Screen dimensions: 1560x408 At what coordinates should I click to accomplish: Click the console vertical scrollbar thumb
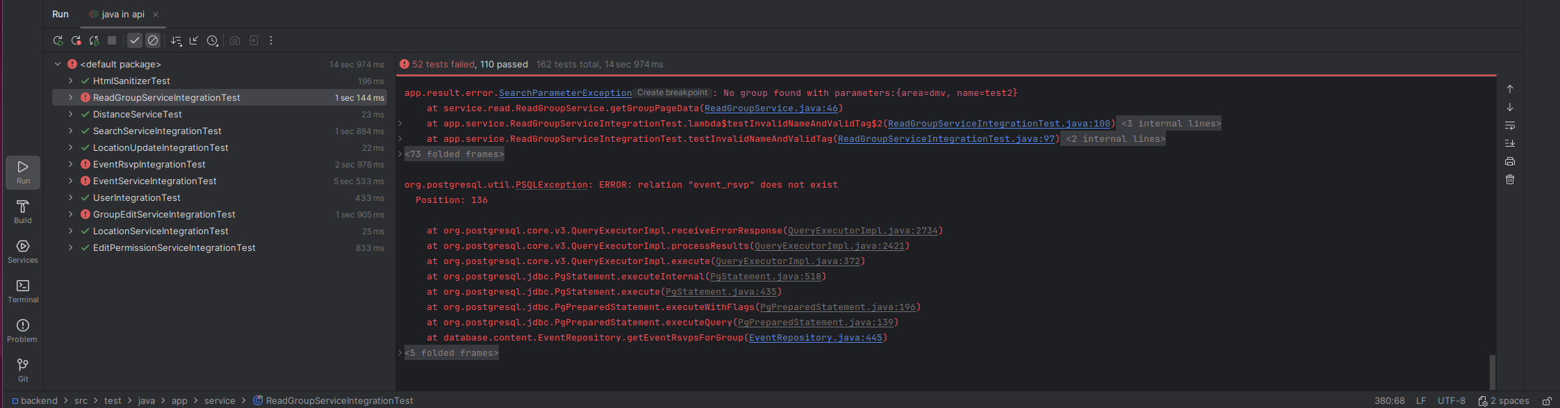pos(1492,372)
